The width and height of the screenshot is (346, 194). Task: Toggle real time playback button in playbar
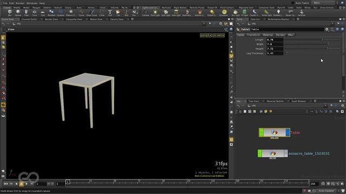click(x=323, y=184)
